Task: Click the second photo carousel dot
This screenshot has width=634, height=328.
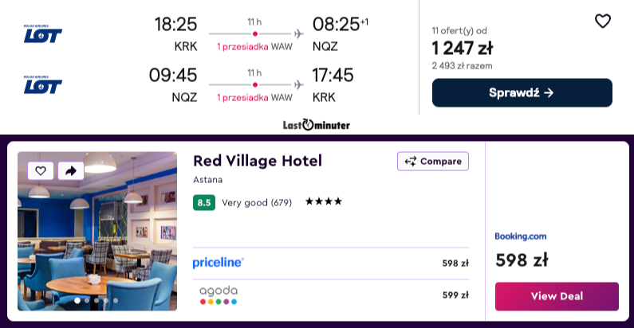Action: point(87,301)
